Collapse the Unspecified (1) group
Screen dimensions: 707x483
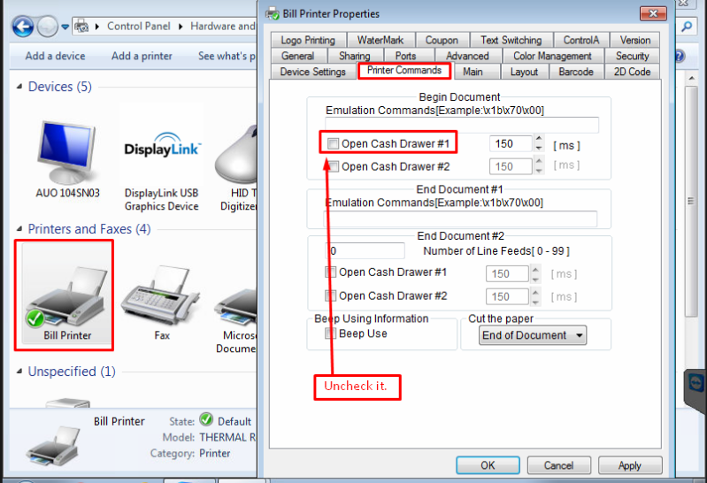[x=19, y=372]
